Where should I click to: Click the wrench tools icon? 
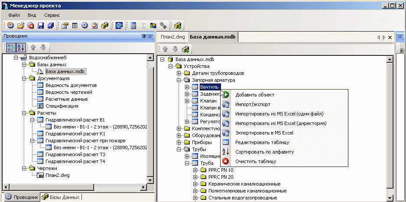click(163, 26)
